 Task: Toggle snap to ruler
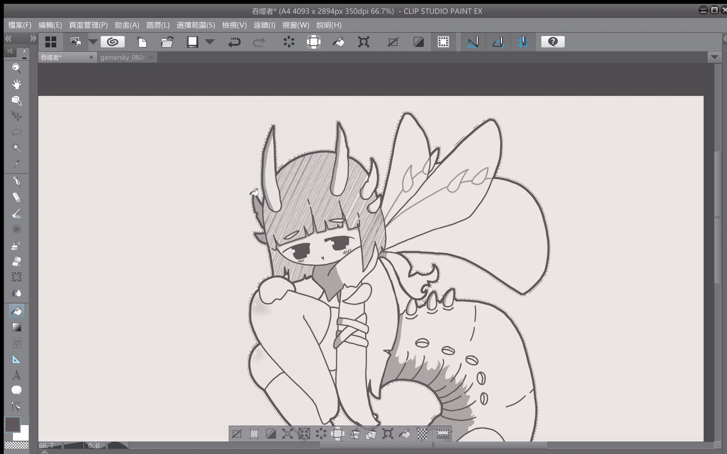[473, 42]
